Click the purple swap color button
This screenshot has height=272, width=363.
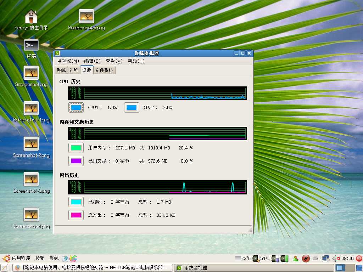tap(76, 161)
